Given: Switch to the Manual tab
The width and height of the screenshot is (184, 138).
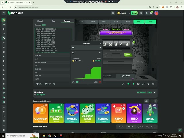Looking at the screenshot, I should pyautogui.click(x=40, y=21).
